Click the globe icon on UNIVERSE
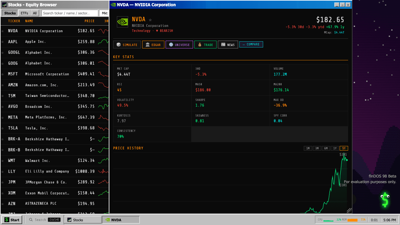The height and width of the screenshot is (225, 400). [172, 44]
